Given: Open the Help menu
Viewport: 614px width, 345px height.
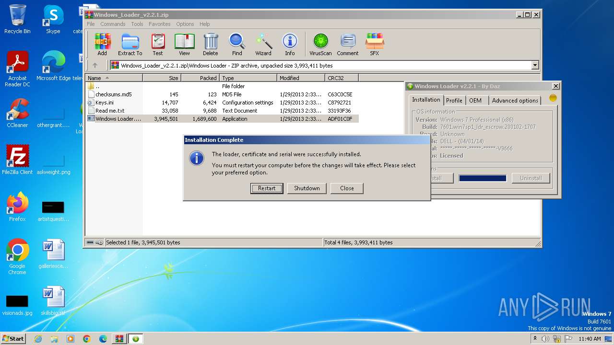Looking at the screenshot, I should [205, 24].
